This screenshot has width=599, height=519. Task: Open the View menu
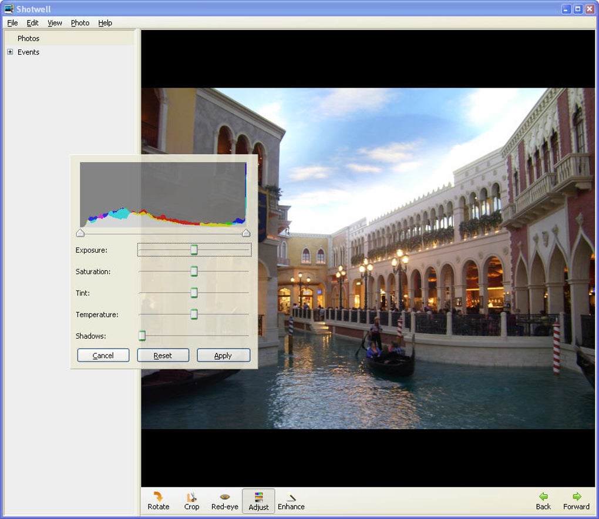pyautogui.click(x=55, y=23)
